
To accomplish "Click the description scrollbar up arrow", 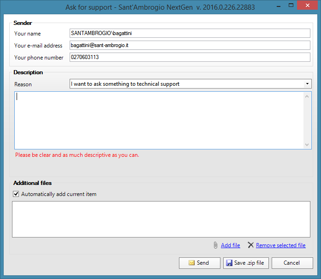I will click(x=307, y=96).
